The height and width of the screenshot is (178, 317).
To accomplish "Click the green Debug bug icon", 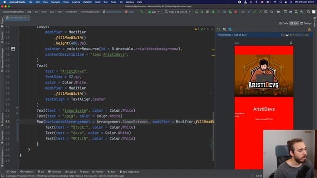I will [213, 12].
